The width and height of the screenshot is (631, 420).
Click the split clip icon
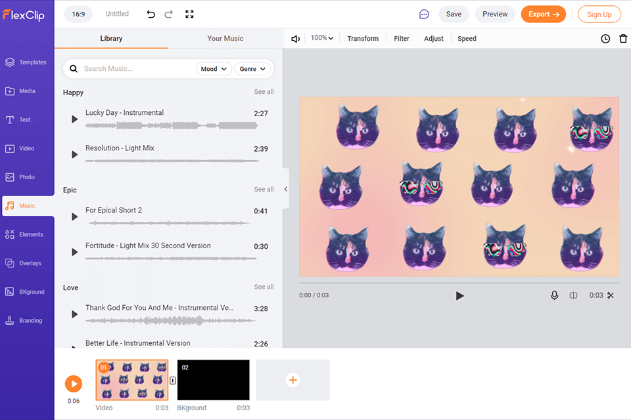click(x=573, y=295)
